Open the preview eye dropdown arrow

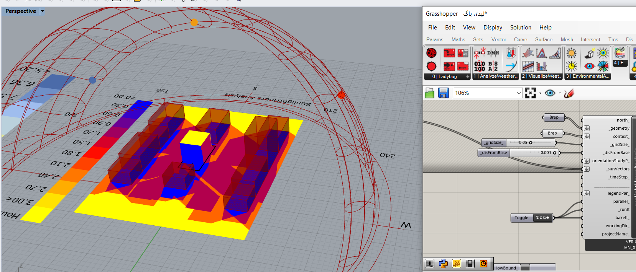[560, 93]
